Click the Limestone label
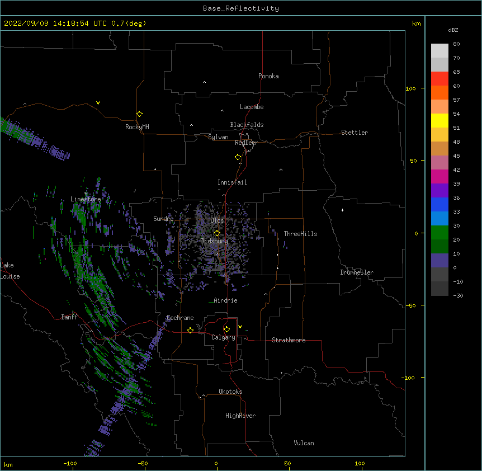The width and height of the screenshot is (482, 471). click(x=86, y=199)
